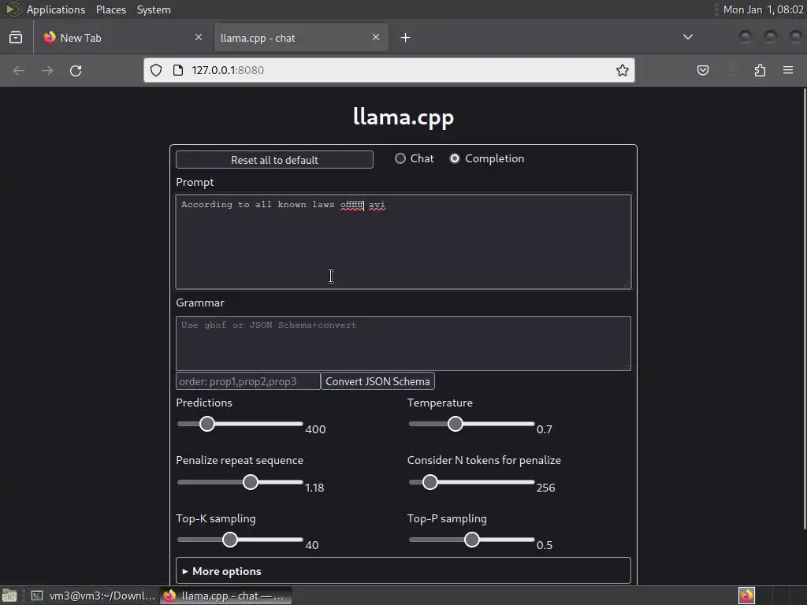
Task: Go back to previous page
Action: tap(19, 70)
